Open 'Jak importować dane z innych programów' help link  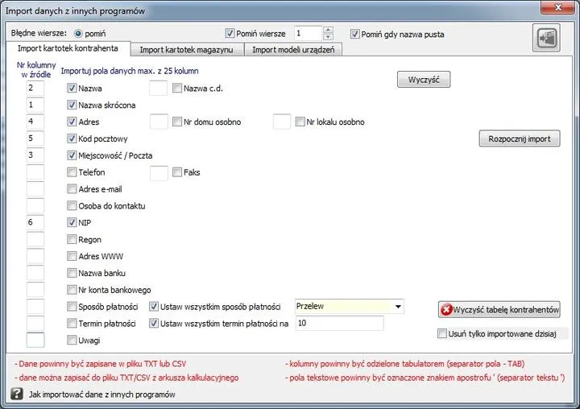(x=101, y=395)
